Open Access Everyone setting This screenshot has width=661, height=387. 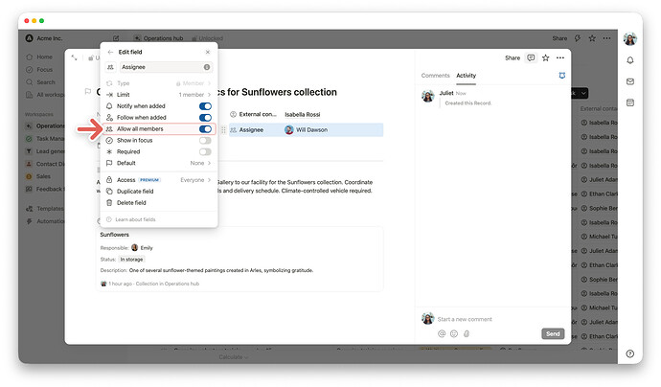coord(159,180)
